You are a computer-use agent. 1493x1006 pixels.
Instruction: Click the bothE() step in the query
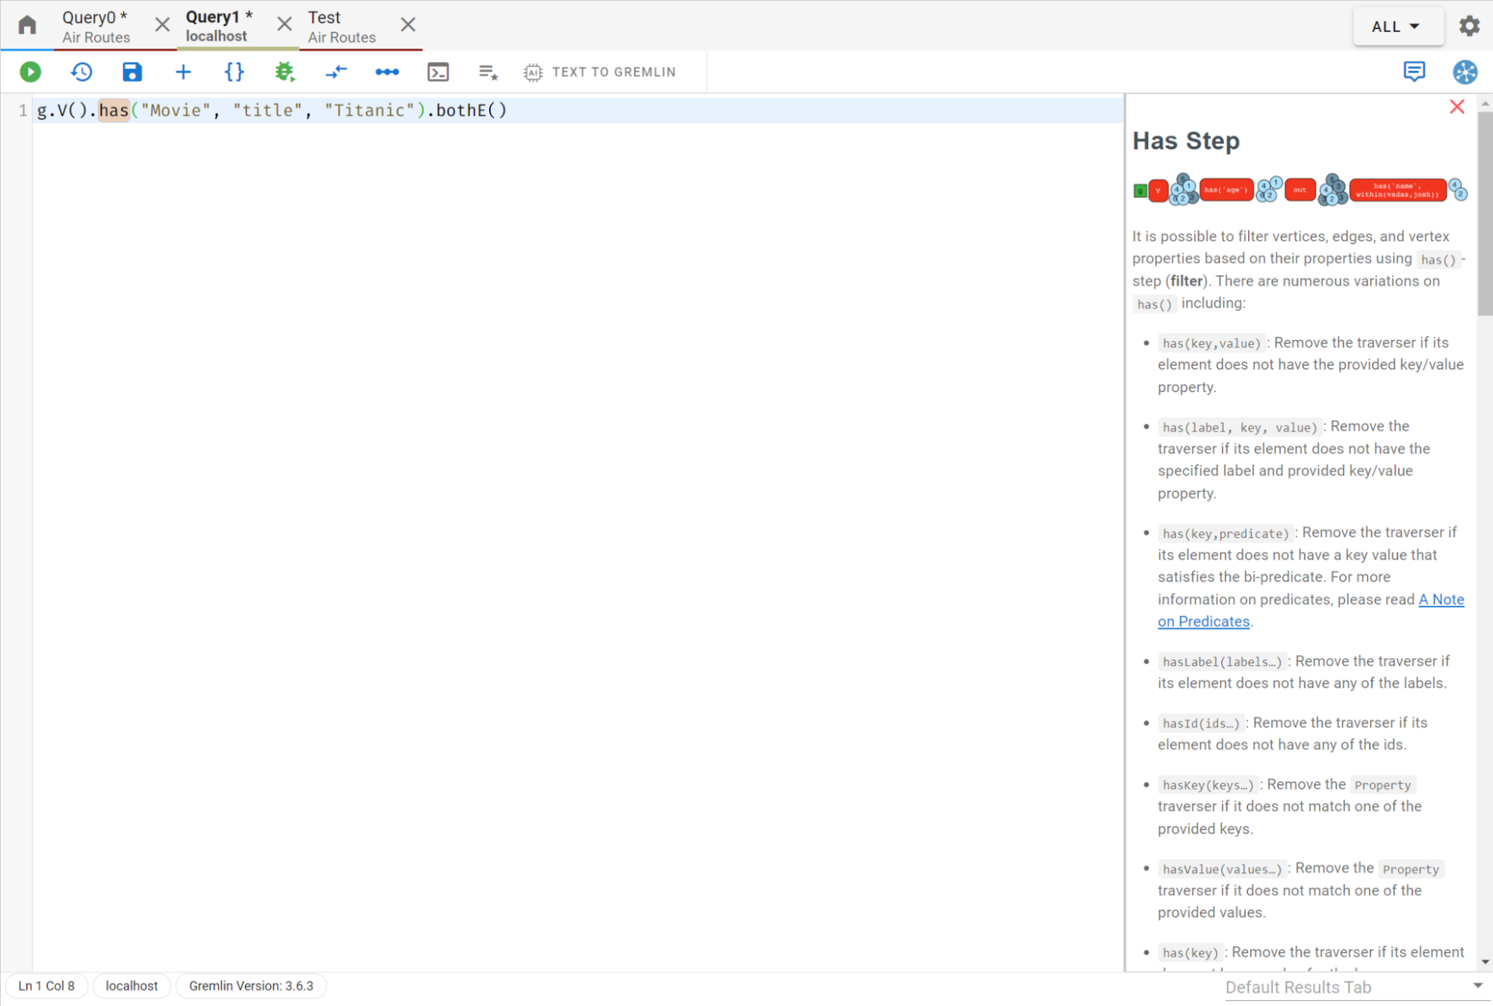(471, 111)
